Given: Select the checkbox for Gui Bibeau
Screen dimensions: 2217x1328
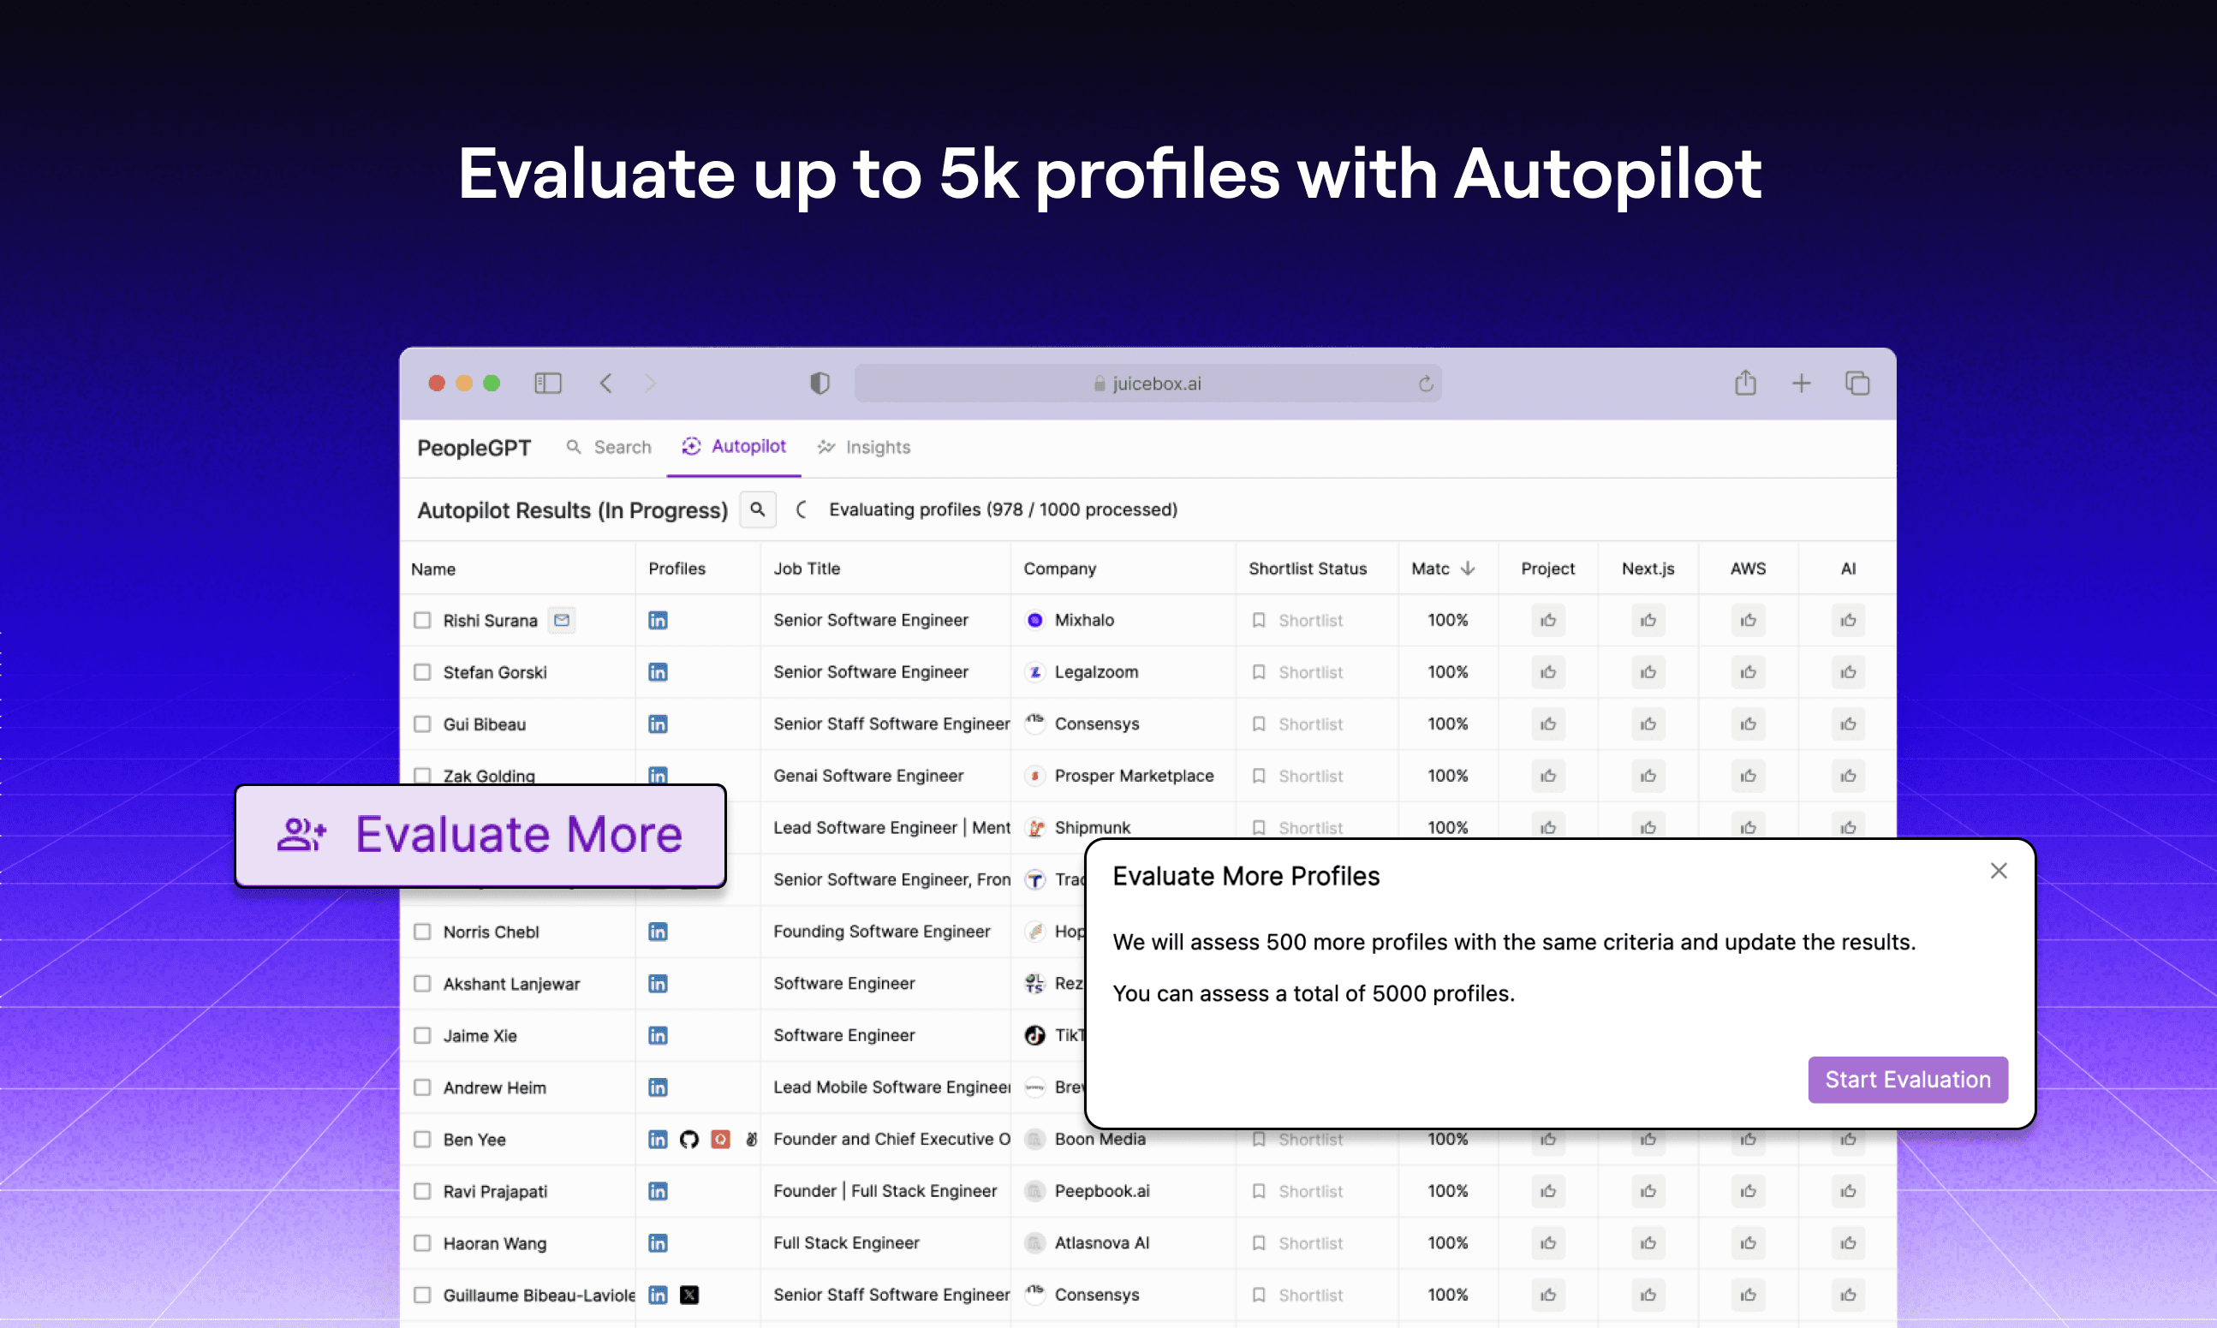Looking at the screenshot, I should (422, 724).
